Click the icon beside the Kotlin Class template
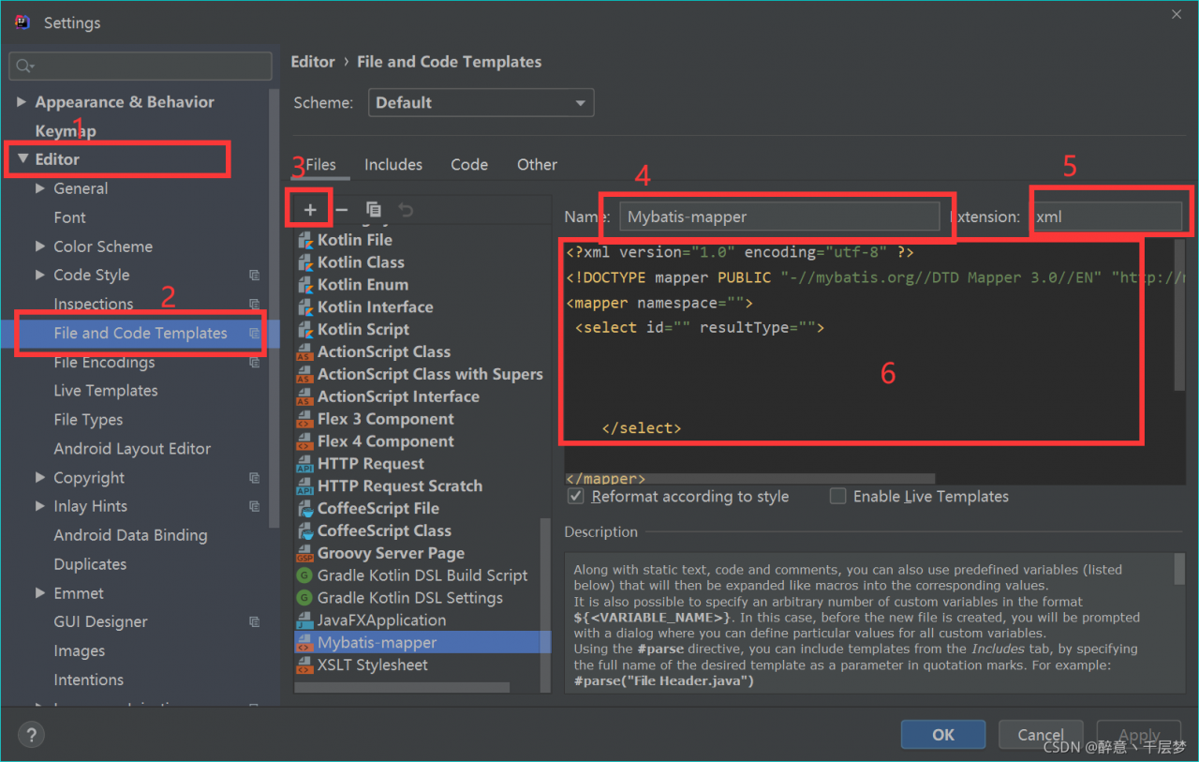 pyautogui.click(x=305, y=262)
